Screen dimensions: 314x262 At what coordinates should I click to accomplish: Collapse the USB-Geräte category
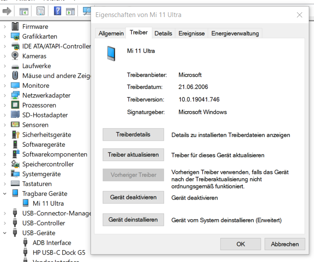(x=5, y=233)
